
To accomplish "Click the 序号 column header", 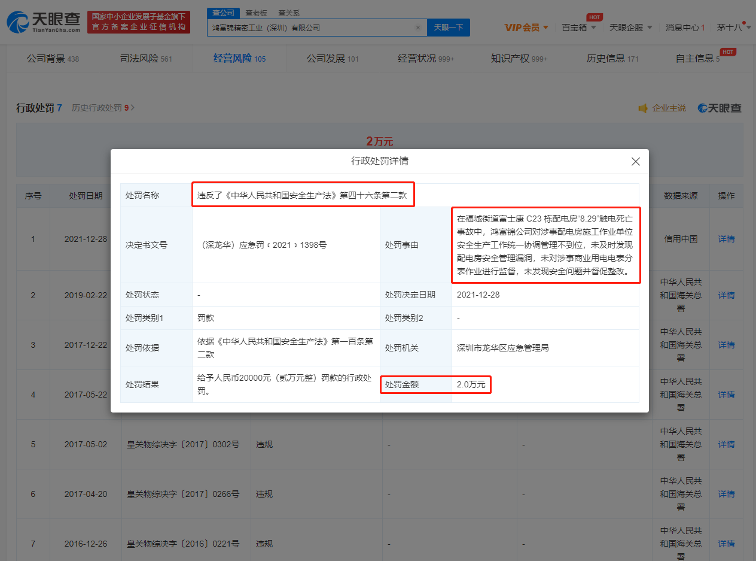I will pos(33,196).
